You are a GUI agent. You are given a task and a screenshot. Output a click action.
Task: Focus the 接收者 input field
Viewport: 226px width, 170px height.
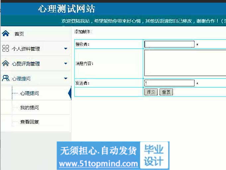pos(169,44)
